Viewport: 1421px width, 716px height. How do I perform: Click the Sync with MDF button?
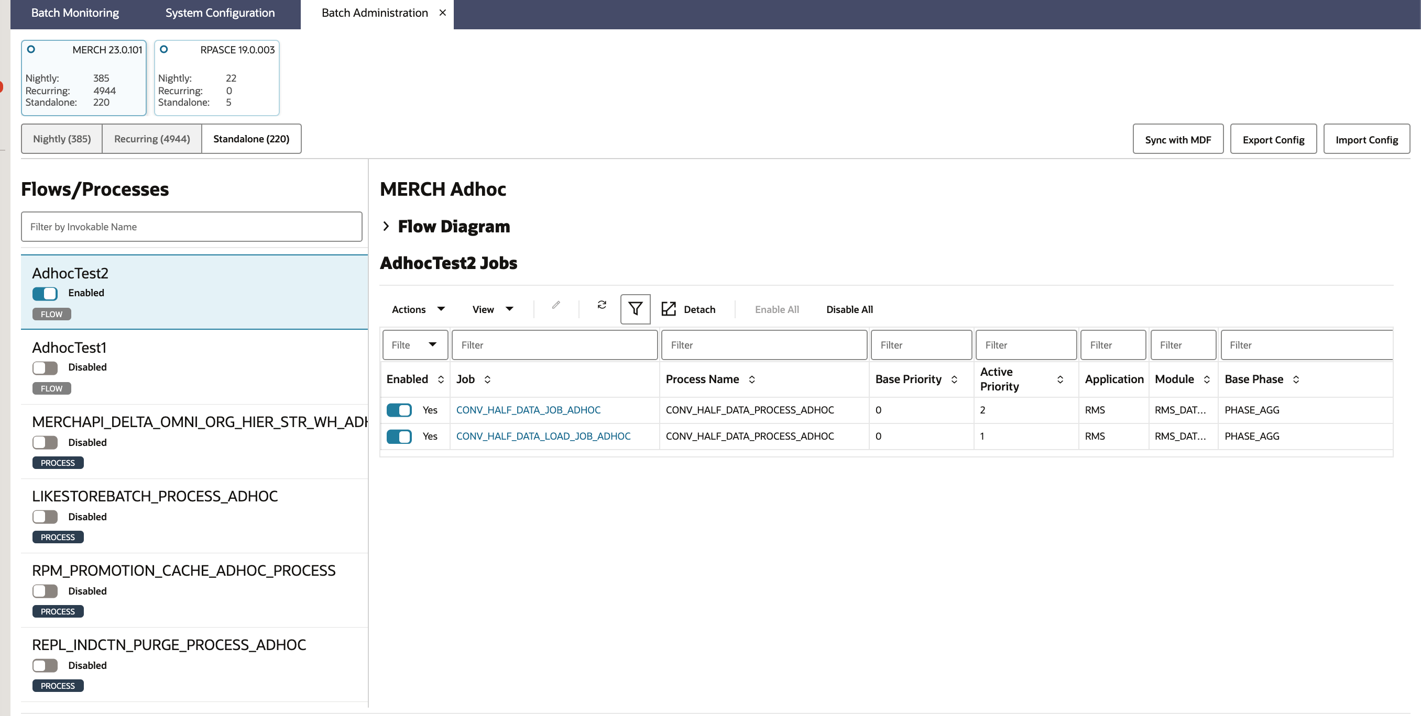coord(1178,139)
